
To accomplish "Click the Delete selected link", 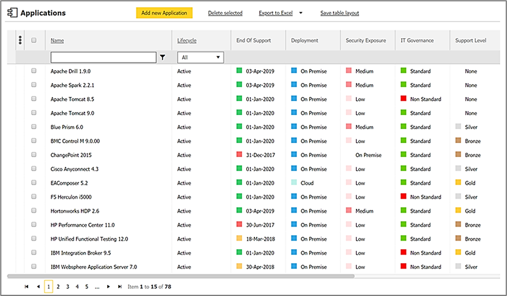I will [225, 13].
